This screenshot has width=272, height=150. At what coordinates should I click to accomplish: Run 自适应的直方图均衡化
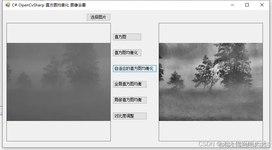pyautogui.click(x=135, y=68)
